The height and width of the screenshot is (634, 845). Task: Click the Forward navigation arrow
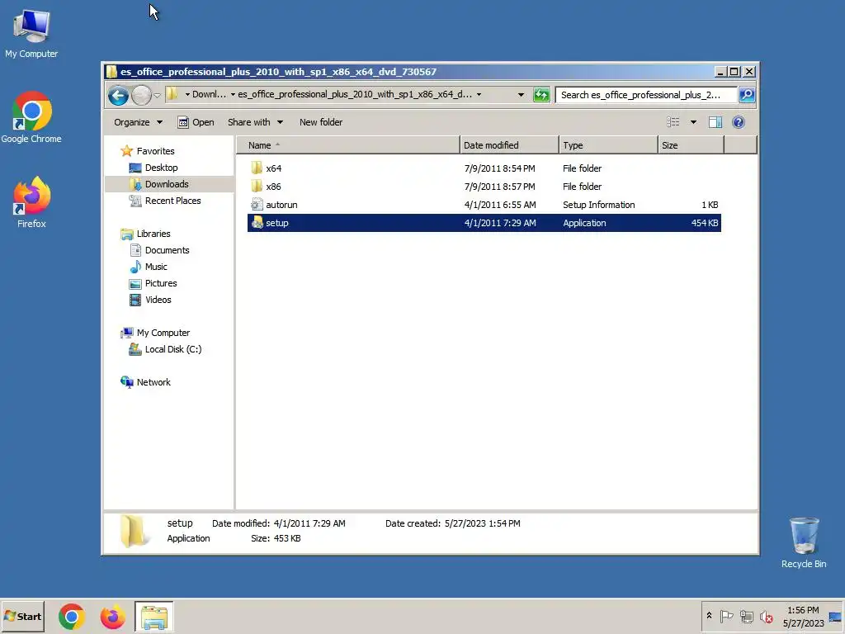(x=141, y=96)
